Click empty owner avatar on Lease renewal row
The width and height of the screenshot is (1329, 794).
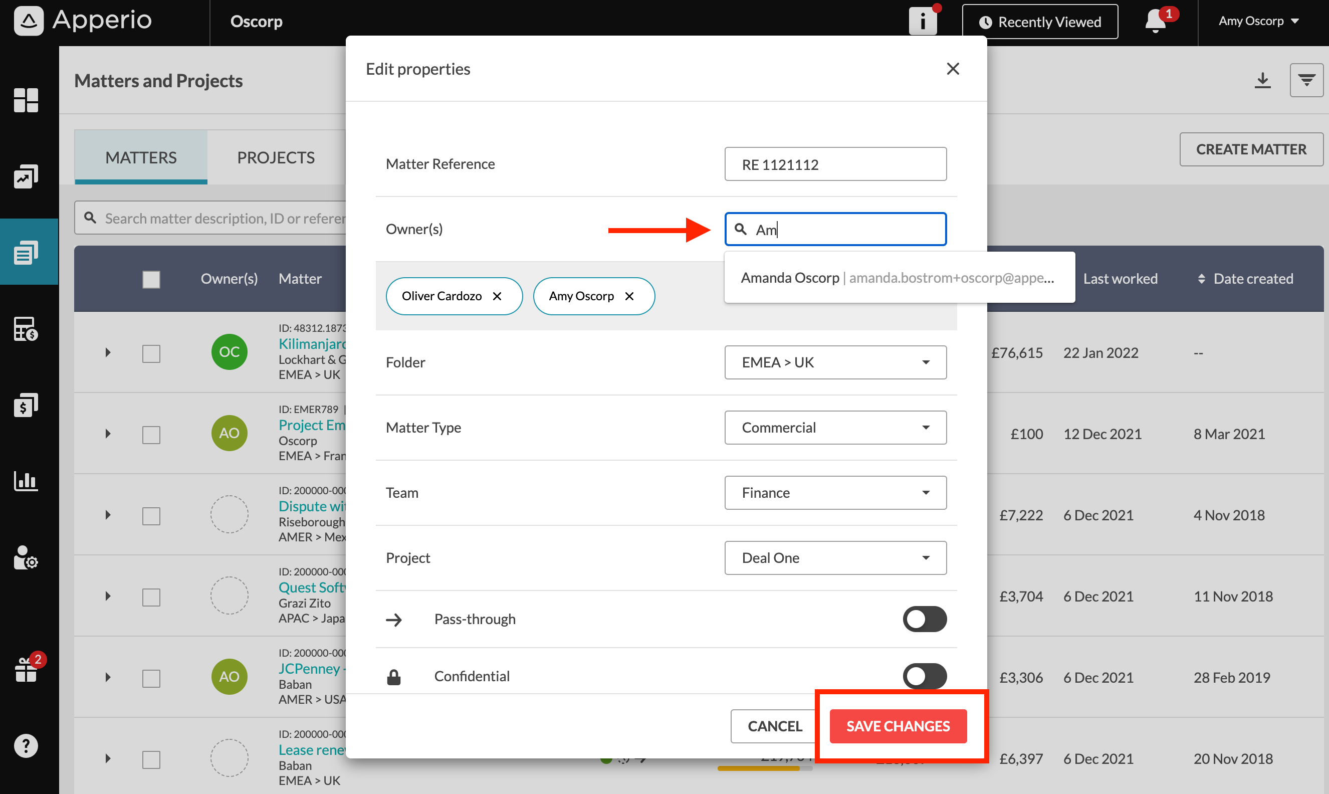[x=230, y=757]
